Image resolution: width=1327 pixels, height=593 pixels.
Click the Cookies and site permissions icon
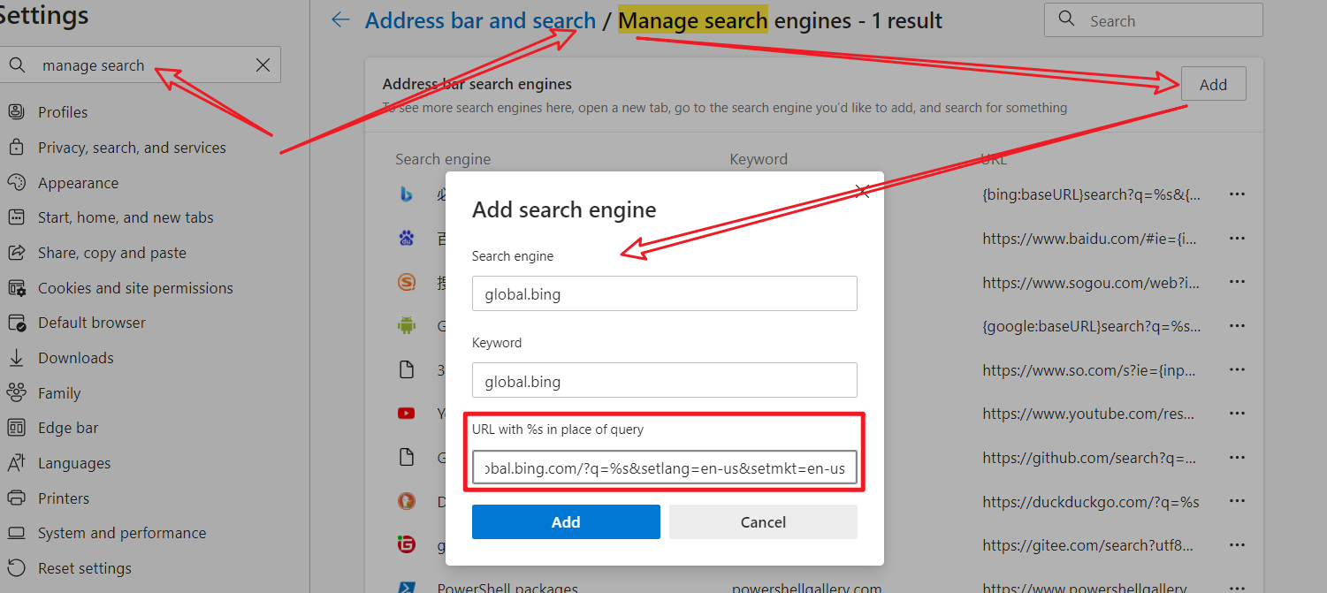[16, 288]
